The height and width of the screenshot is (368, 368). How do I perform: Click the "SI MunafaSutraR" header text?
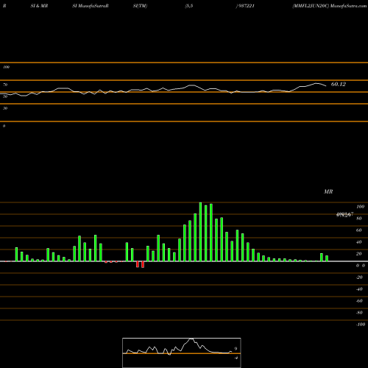[91, 6]
